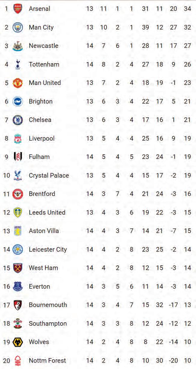The width and height of the screenshot is (196, 369).
Task: Click the Wolves club crest
Action: pyautogui.click(x=18, y=342)
